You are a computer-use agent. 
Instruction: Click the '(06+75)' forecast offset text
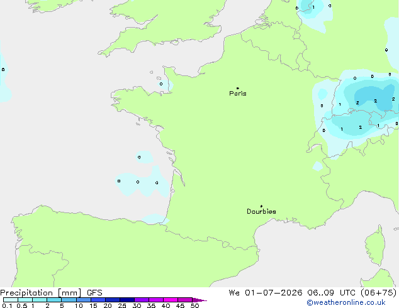click(x=379, y=293)
